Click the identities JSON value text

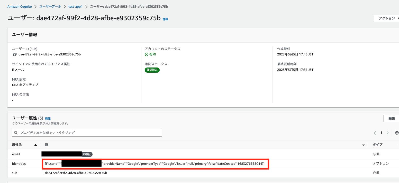[x=155, y=163]
